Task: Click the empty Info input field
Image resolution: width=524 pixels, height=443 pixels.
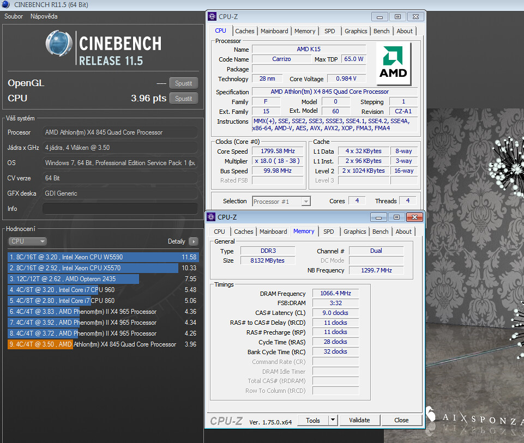Action: 119,209
